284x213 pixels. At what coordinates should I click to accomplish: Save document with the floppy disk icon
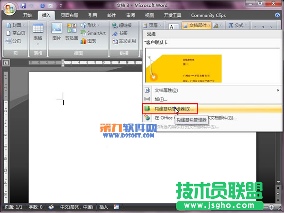(x=23, y=6)
